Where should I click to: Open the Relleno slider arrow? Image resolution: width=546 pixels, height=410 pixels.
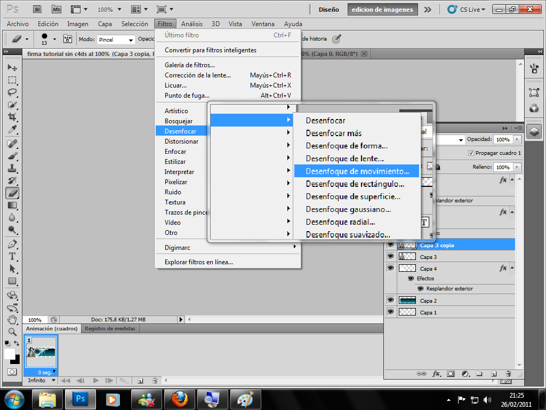pyautogui.click(x=517, y=167)
